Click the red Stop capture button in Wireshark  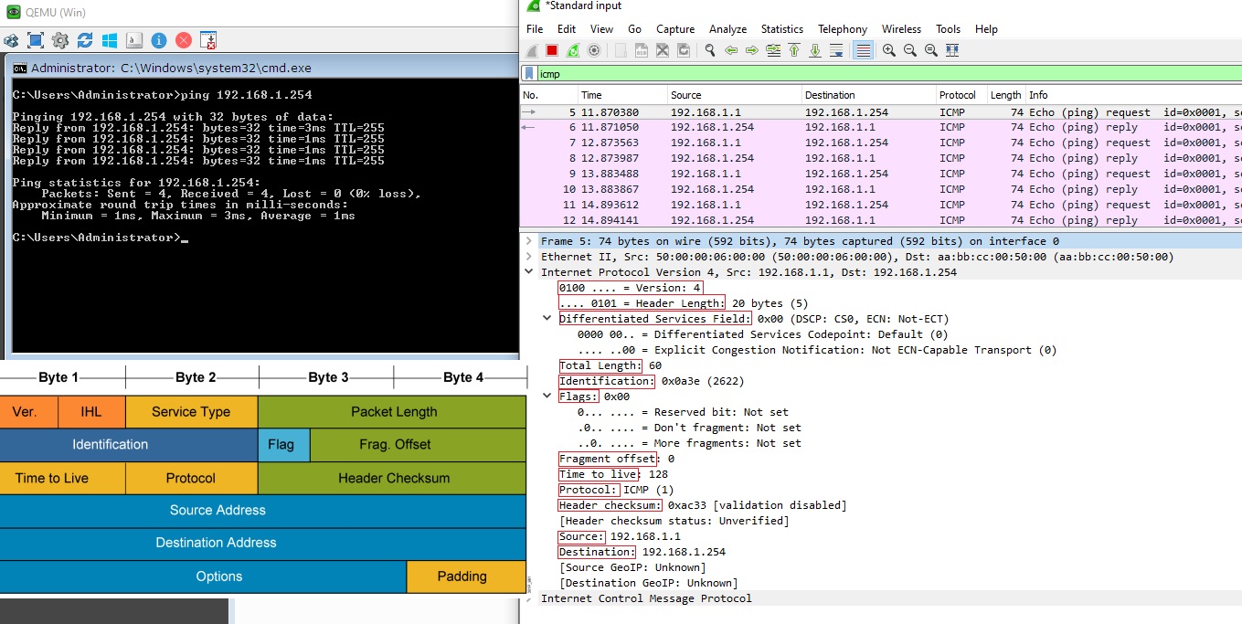point(549,50)
